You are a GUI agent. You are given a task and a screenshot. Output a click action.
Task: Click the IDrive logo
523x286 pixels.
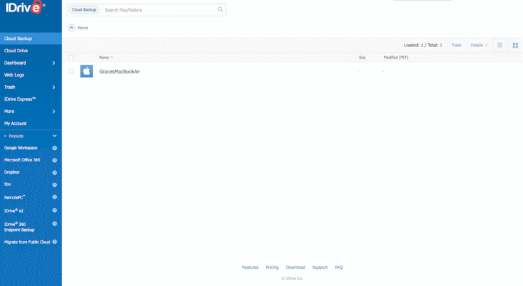(25, 7)
